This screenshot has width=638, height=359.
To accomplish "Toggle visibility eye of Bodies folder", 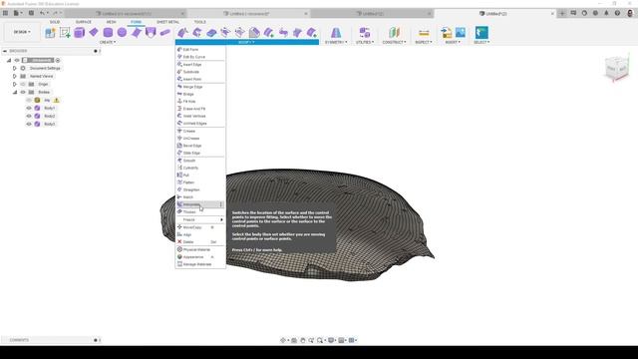I will 23,92.
